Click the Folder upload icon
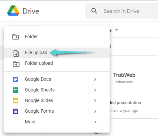 16,64
